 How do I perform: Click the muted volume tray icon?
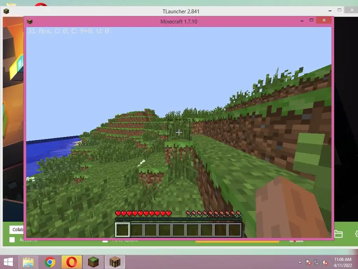click(x=325, y=262)
